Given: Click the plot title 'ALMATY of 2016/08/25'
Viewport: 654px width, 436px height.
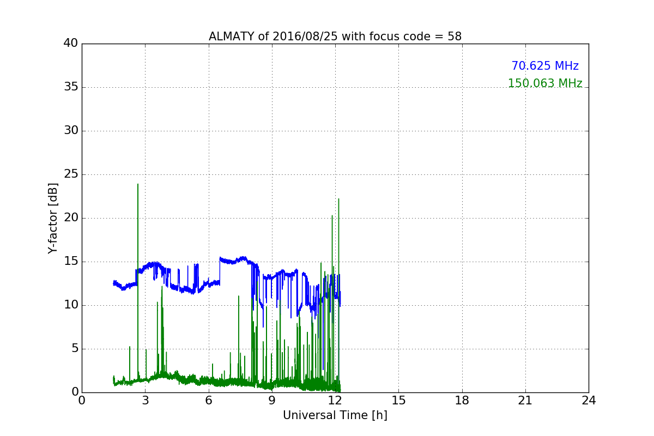Looking at the screenshot, I should pos(335,37).
